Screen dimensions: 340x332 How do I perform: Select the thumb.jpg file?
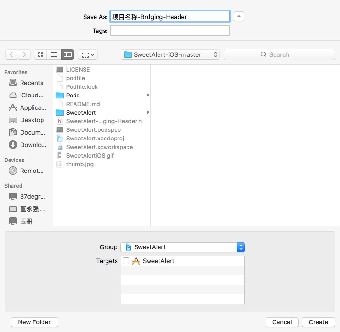pos(102,164)
